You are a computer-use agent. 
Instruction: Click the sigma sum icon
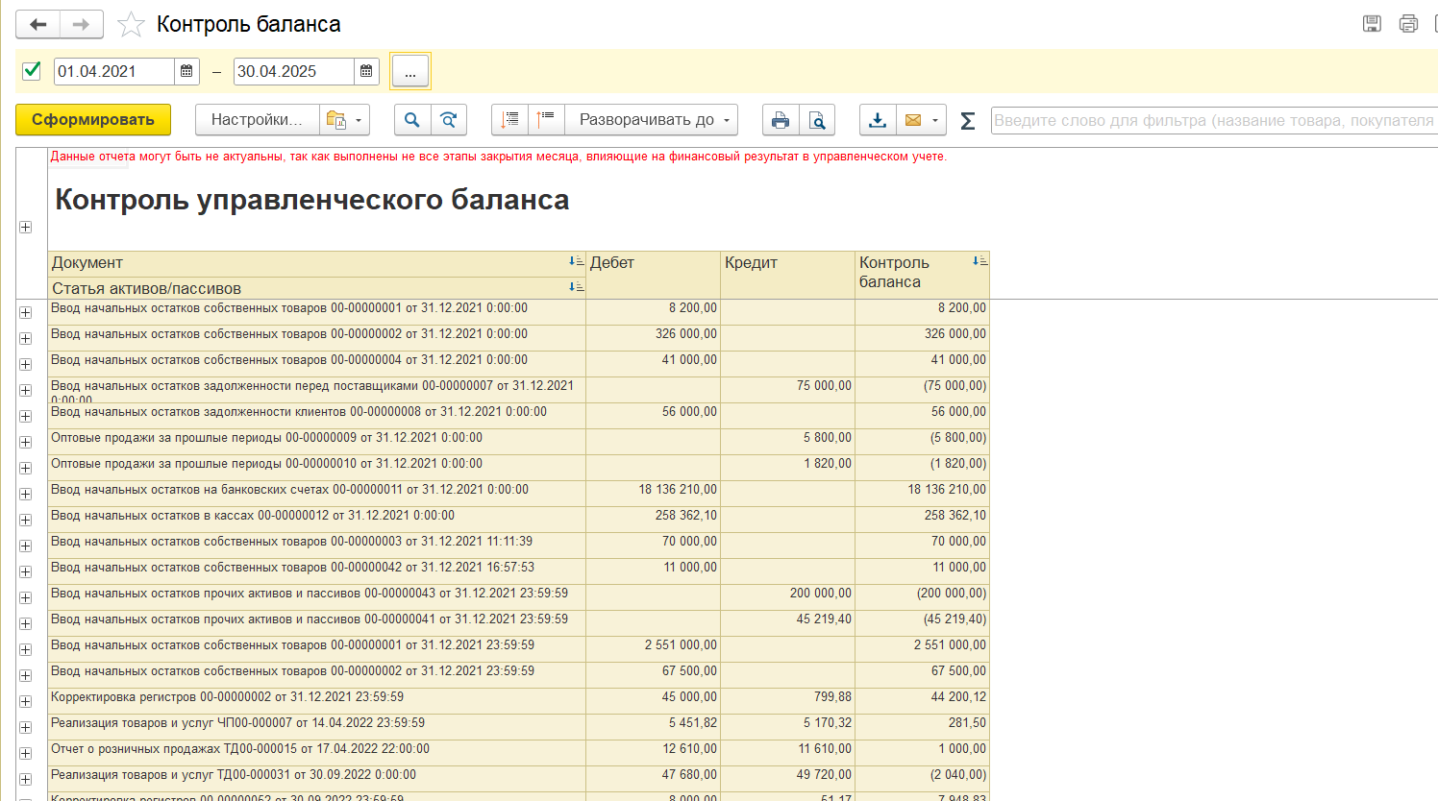(x=968, y=120)
